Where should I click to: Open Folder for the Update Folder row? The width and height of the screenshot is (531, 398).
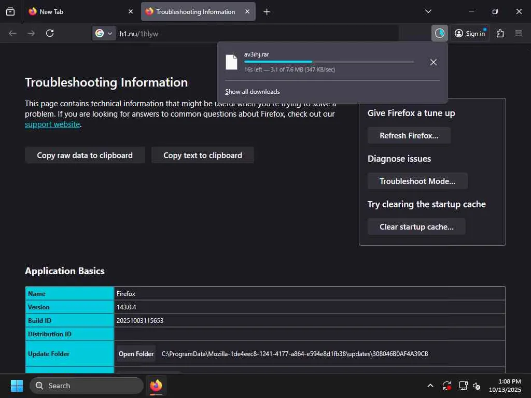[x=136, y=353]
